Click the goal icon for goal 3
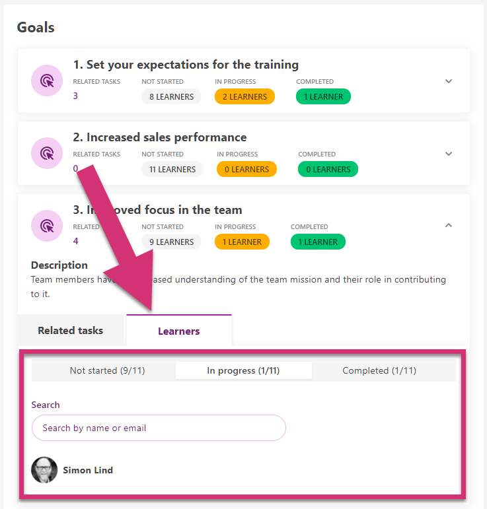This screenshot has width=487, height=509. [x=47, y=226]
